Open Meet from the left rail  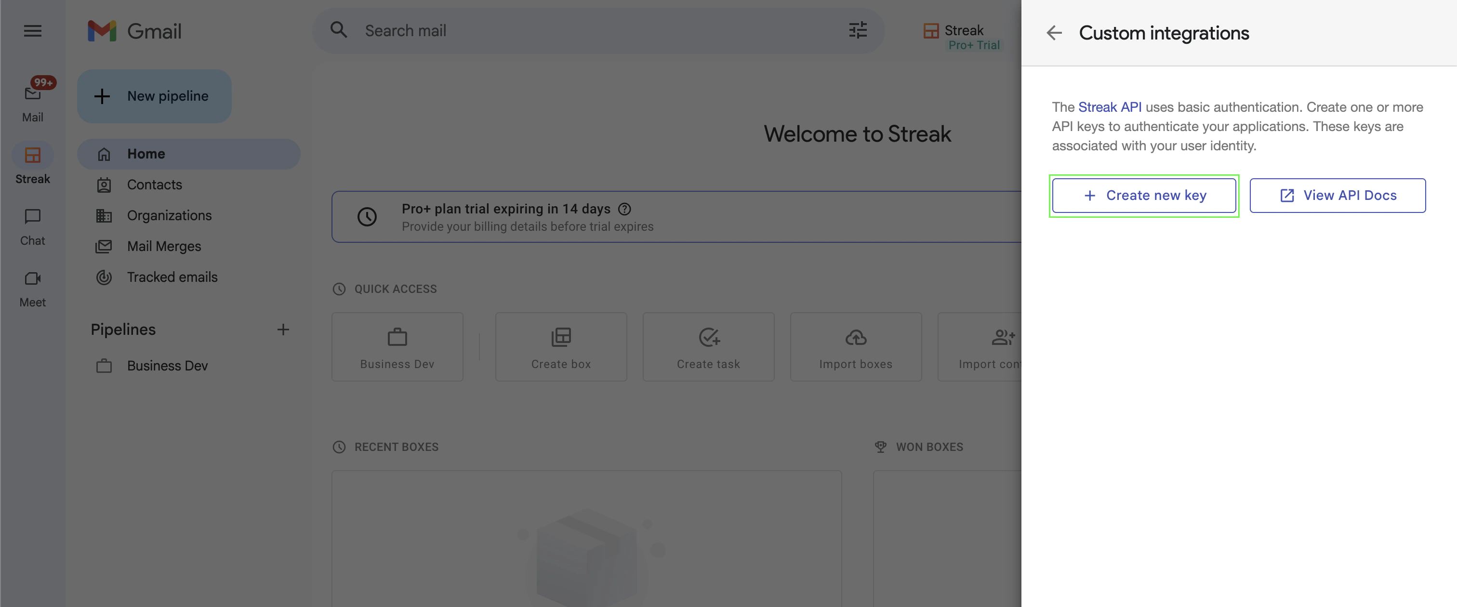pyautogui.click(x=33, y=279)
